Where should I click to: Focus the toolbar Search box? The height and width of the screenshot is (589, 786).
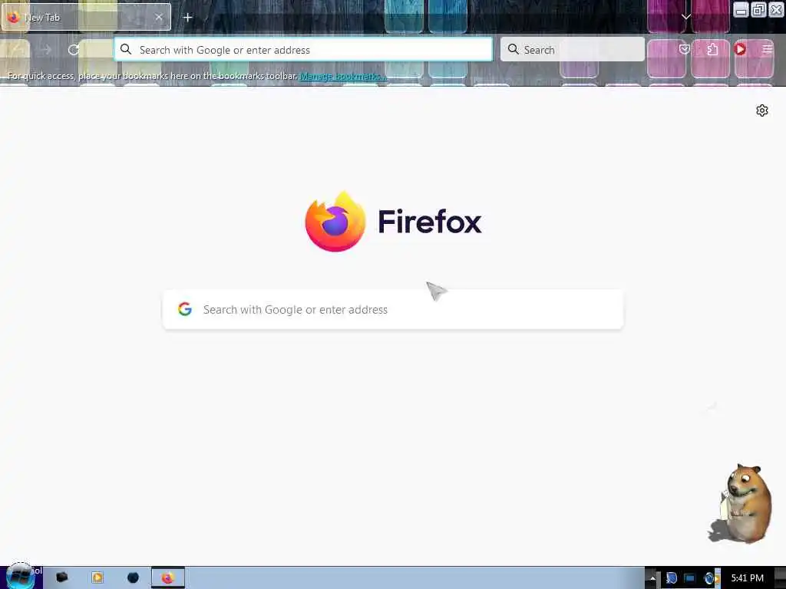pyautogui.click(x=573, y=50)
